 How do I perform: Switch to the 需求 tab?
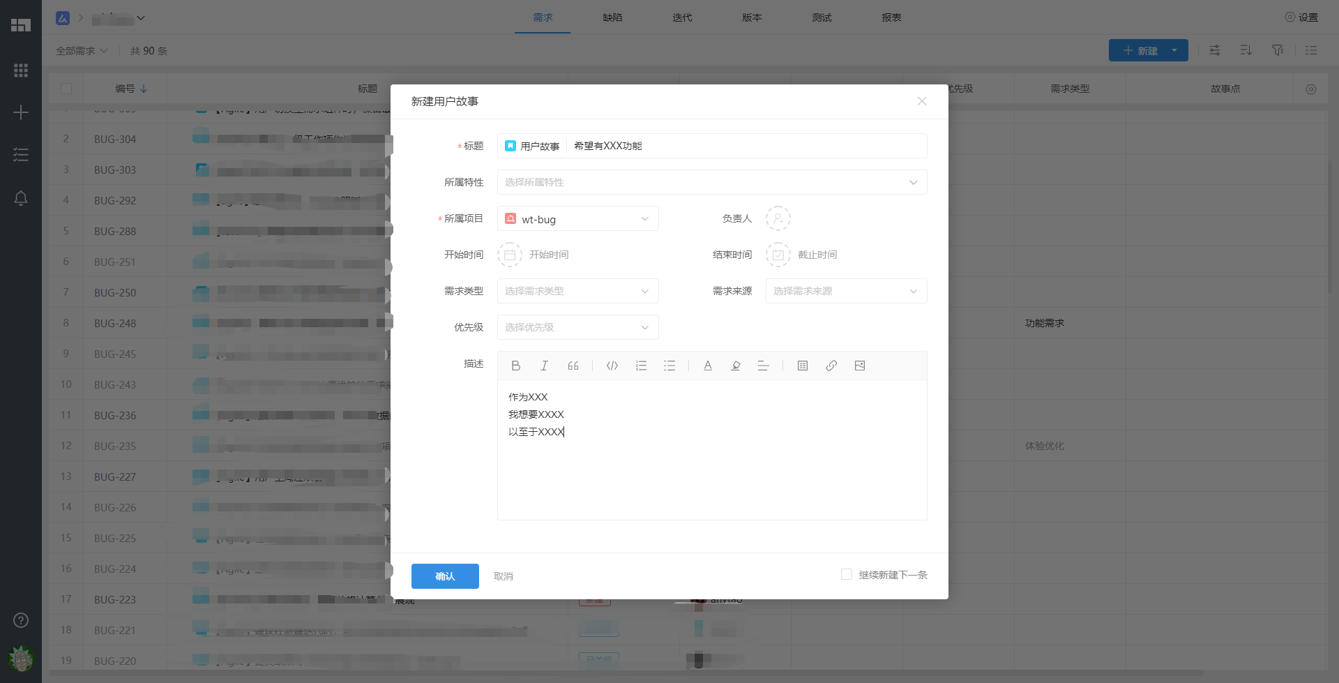pyautogui.click(x=543, y=17)
